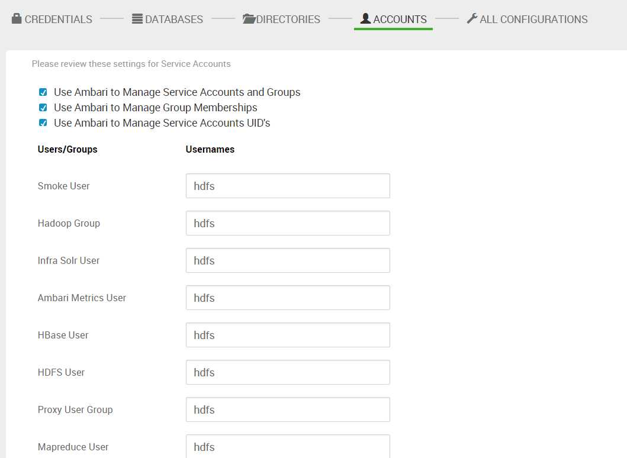Viewport: 627px width, 458px height.
Task: Click the 'Infra Solr User' label
Action: pyautogui.click(x=68, y=260)
